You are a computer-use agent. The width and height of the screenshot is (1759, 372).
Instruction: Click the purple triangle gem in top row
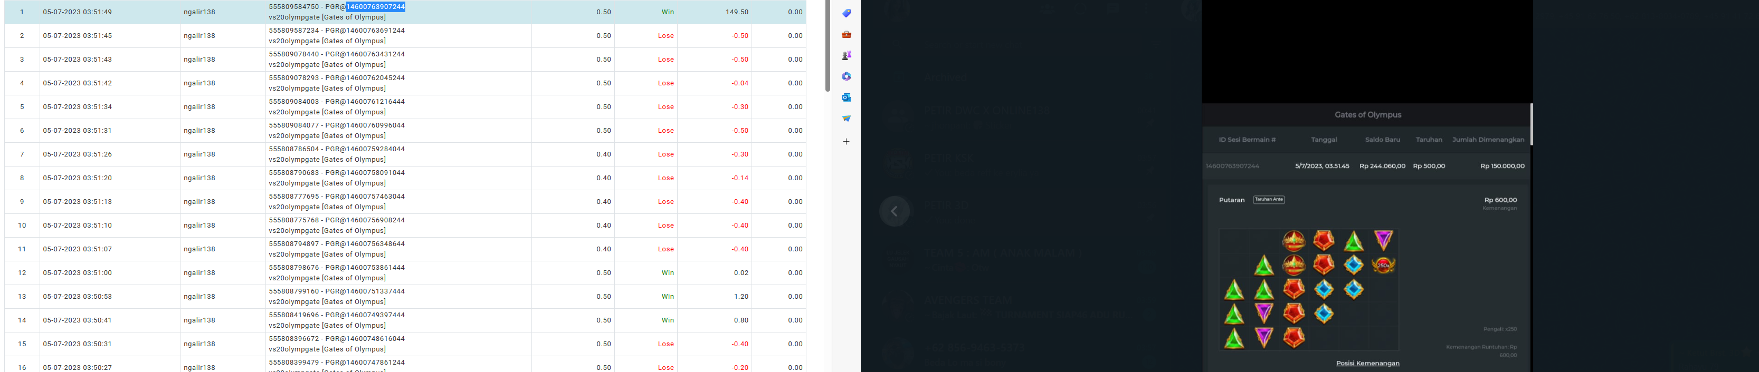tap(1383, 240)
